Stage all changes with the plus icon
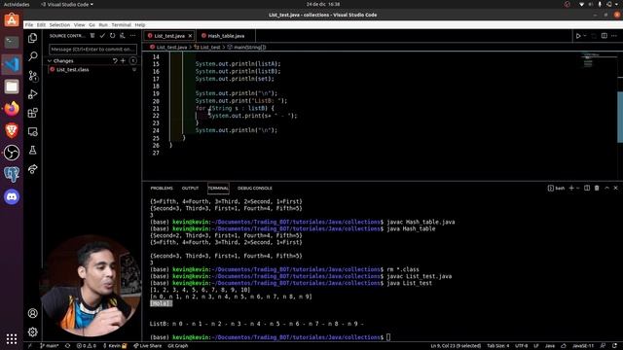This screenshot has width=623, height=350. pos(124,60)
